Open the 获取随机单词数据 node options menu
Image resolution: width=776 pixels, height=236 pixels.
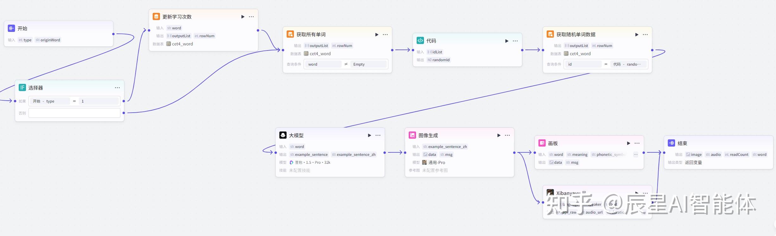click(x=645, y=34)
